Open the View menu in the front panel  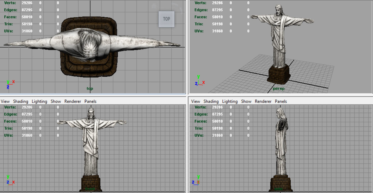[5, 101]
